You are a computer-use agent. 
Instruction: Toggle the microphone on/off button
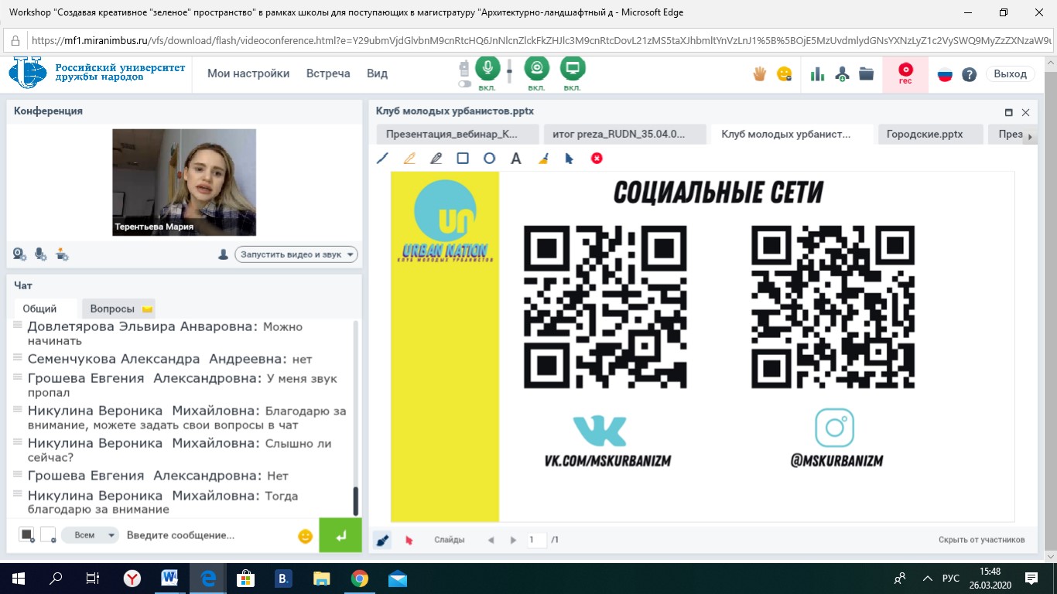pos(487,69)
